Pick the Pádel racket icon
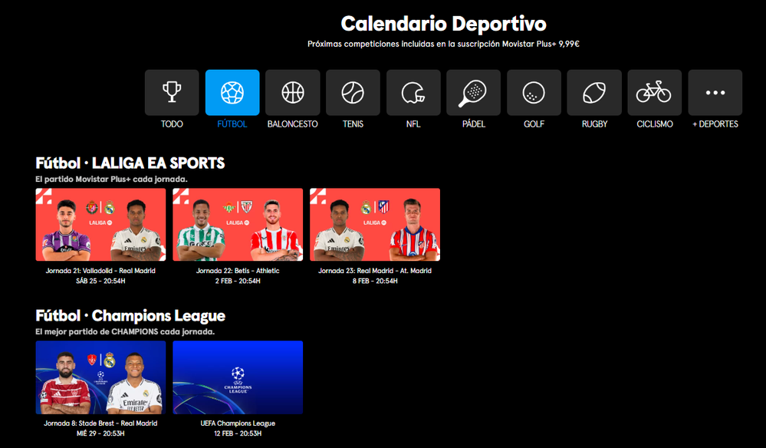 tap(473, 93)
